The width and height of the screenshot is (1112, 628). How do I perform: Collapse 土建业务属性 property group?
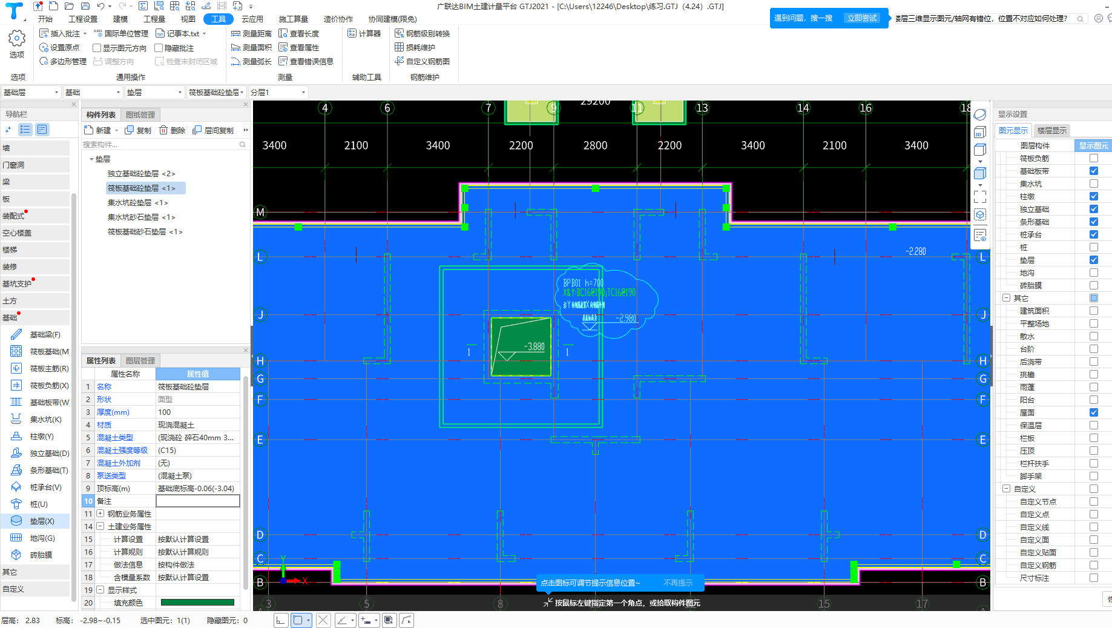click(100, 526)
